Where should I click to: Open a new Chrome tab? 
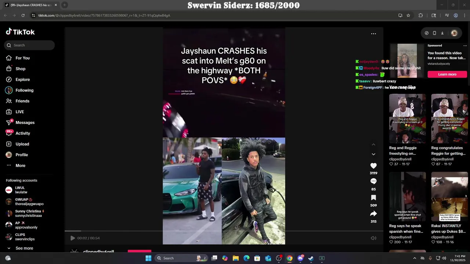(65, 5)
